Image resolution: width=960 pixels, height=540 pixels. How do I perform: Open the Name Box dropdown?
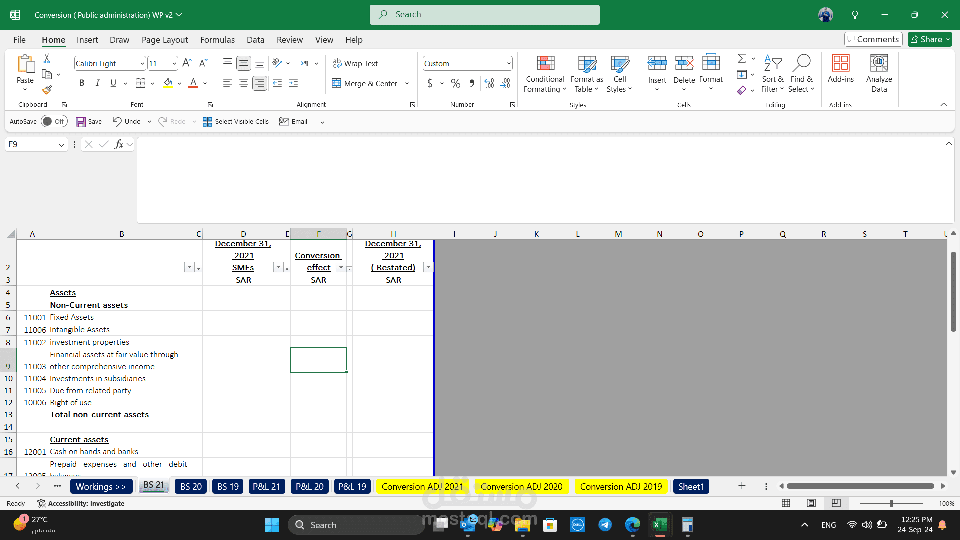tap(61, 145)
